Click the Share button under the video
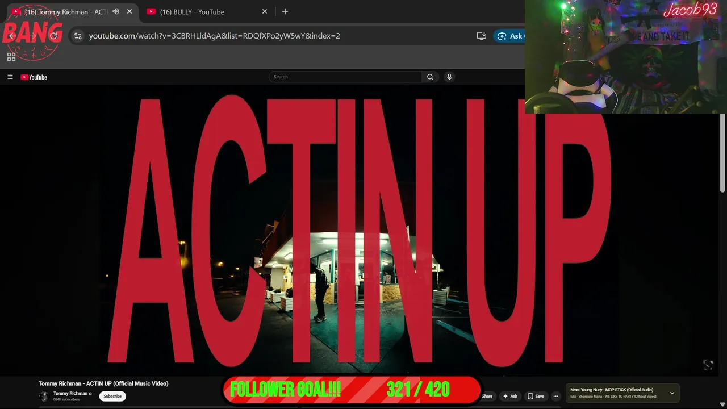 pyautogui.click(x=487, y=396)
